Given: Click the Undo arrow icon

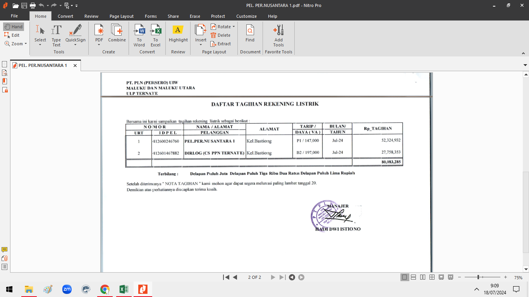Looking at the screenshot, I should (41, 5).
